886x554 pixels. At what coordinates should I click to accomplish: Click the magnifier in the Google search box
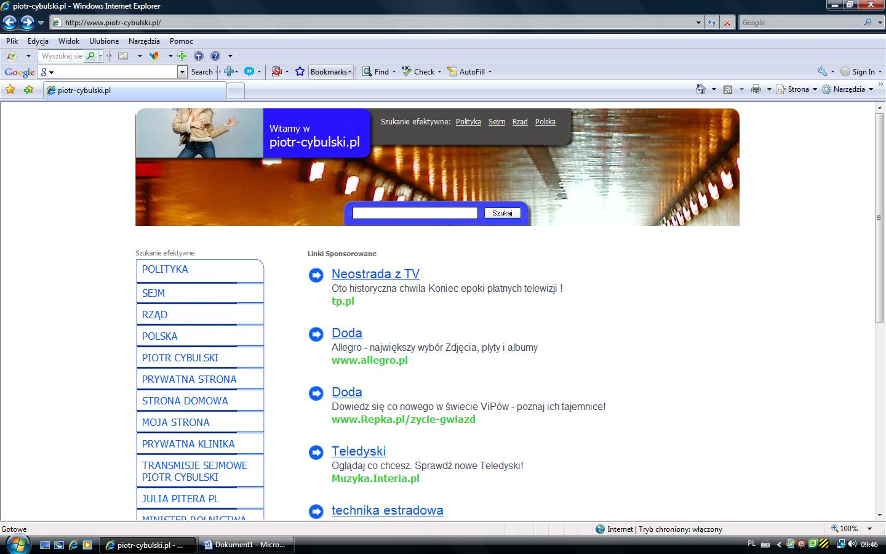click(x=868, y=22)
